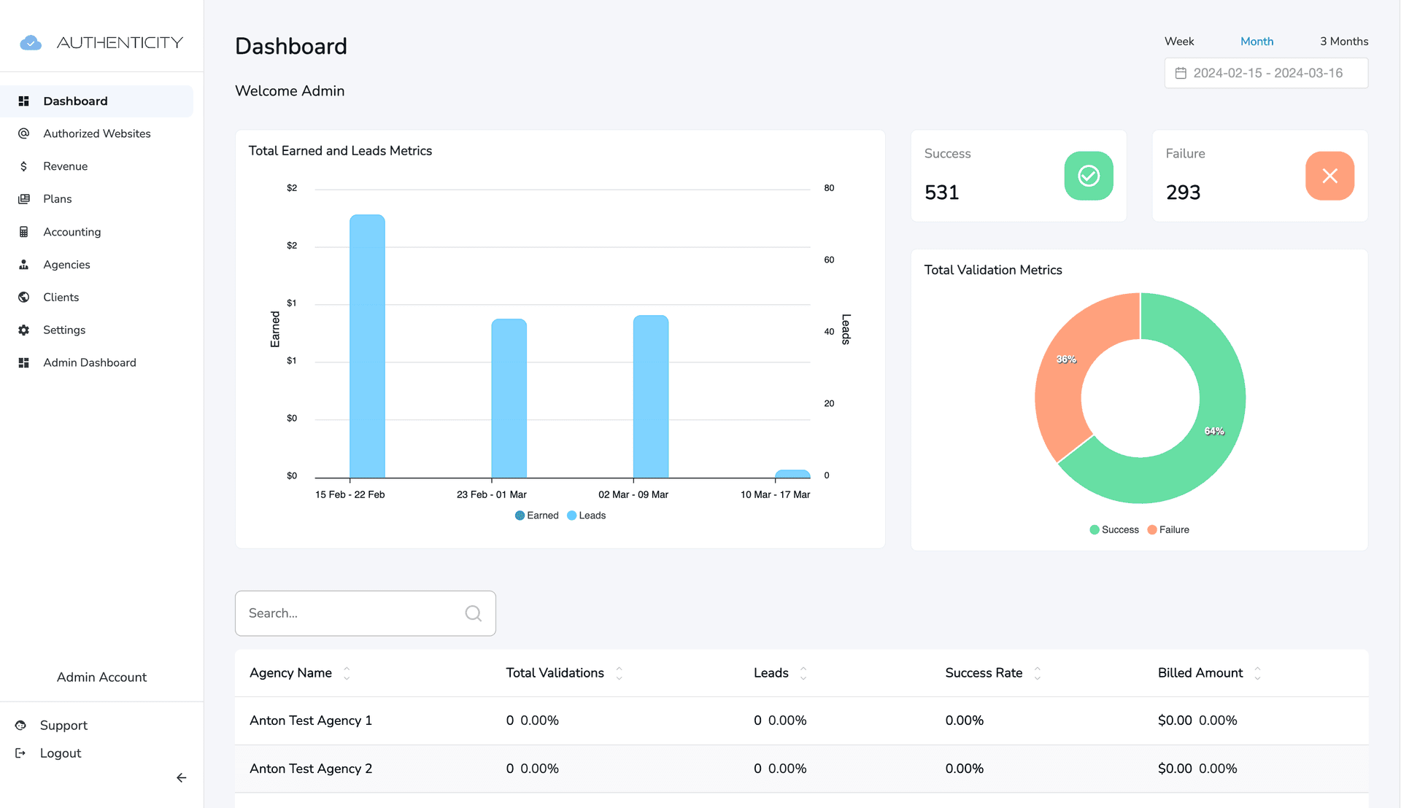Toggle Earned series in chart legend
The height and width of the screenshot is (808, 1401).
pos(537,516)
